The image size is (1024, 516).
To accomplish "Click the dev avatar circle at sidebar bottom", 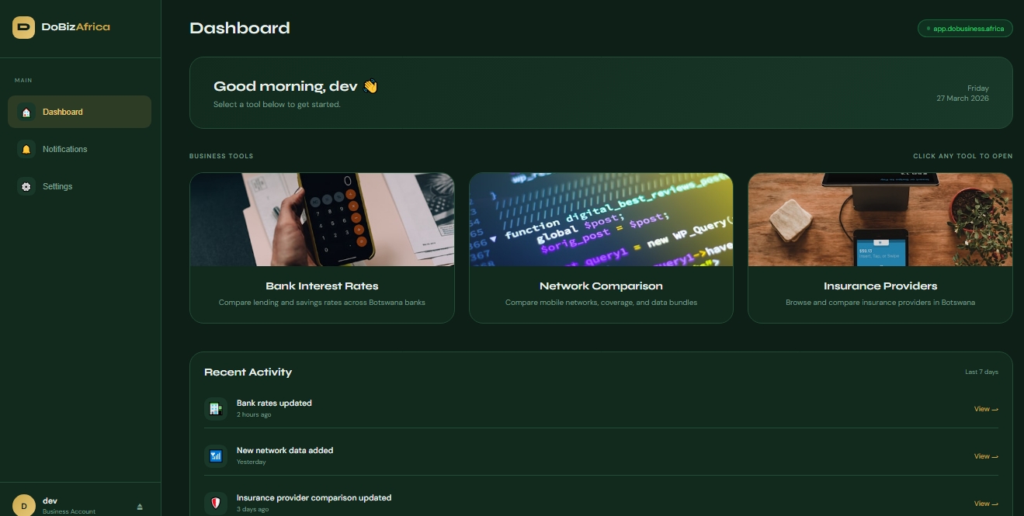I will pos(24,506).
